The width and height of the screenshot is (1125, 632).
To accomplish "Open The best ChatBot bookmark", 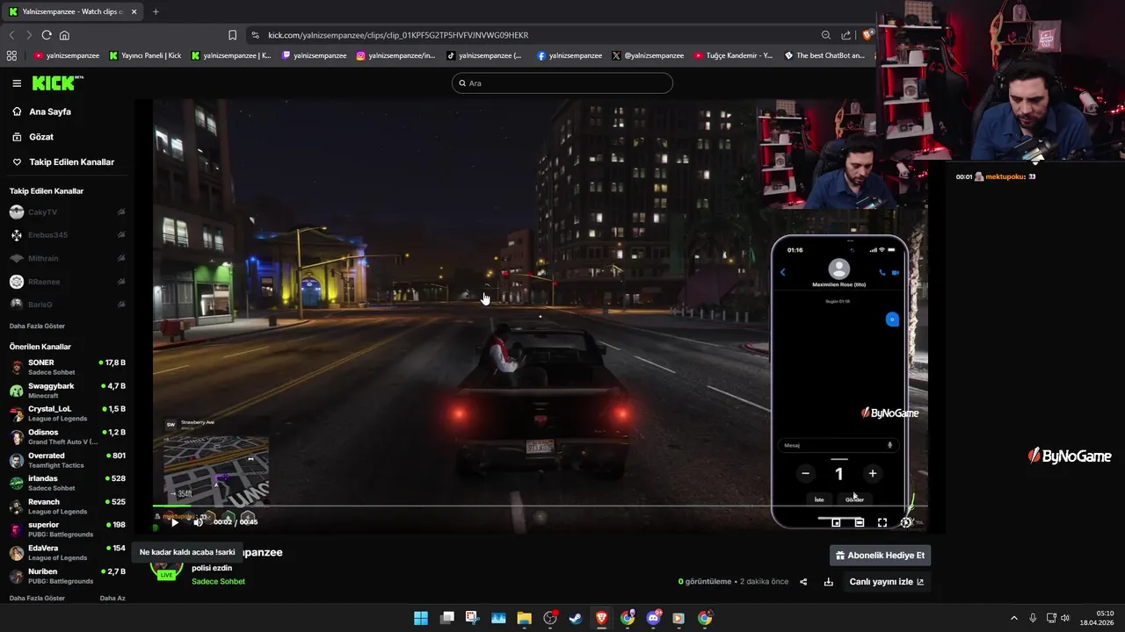I will click(824, 55).
